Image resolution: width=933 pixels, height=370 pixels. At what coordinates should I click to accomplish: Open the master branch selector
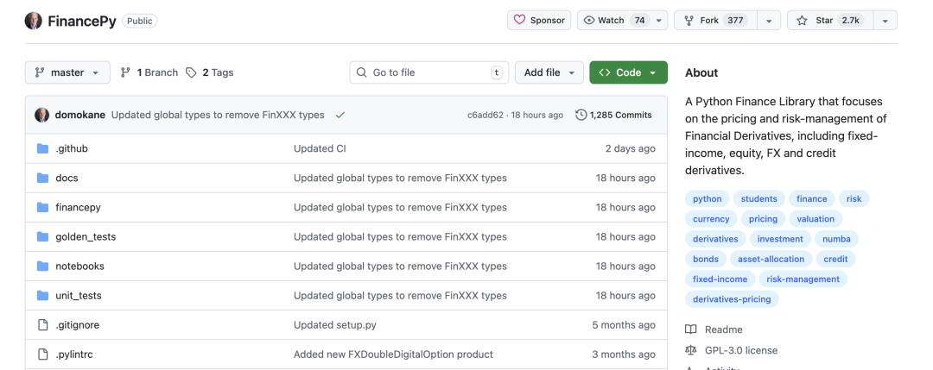point(67,72)
